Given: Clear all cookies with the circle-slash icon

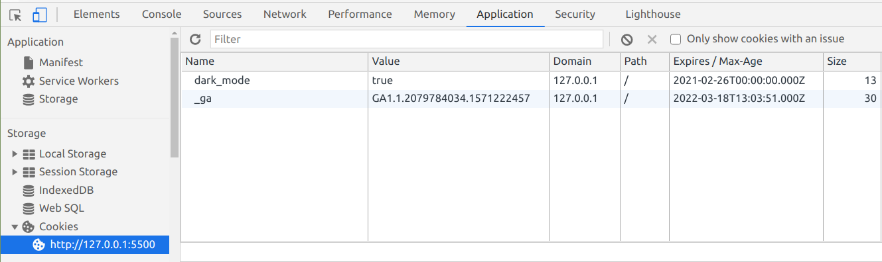Looking at the screenshot, I should click(x=626, y=40).
